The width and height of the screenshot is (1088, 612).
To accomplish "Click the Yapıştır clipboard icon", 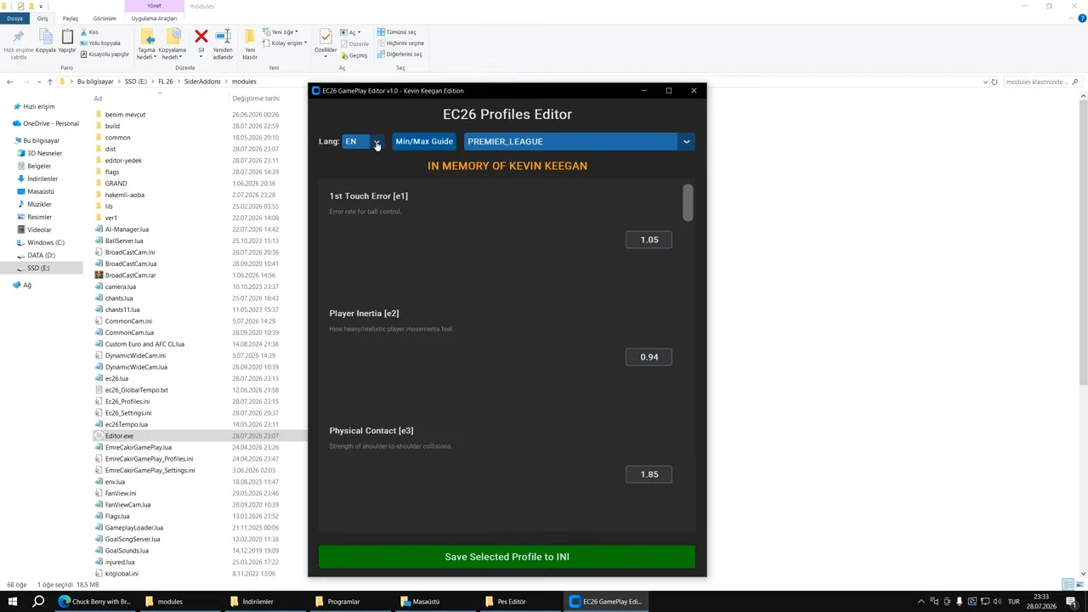I will [67, 37].
